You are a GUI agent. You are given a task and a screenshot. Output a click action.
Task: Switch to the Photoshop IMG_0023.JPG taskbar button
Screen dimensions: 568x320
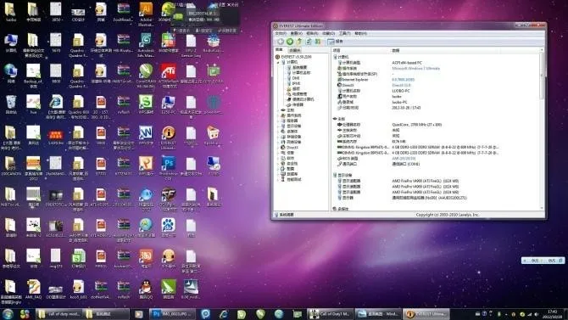172,314
